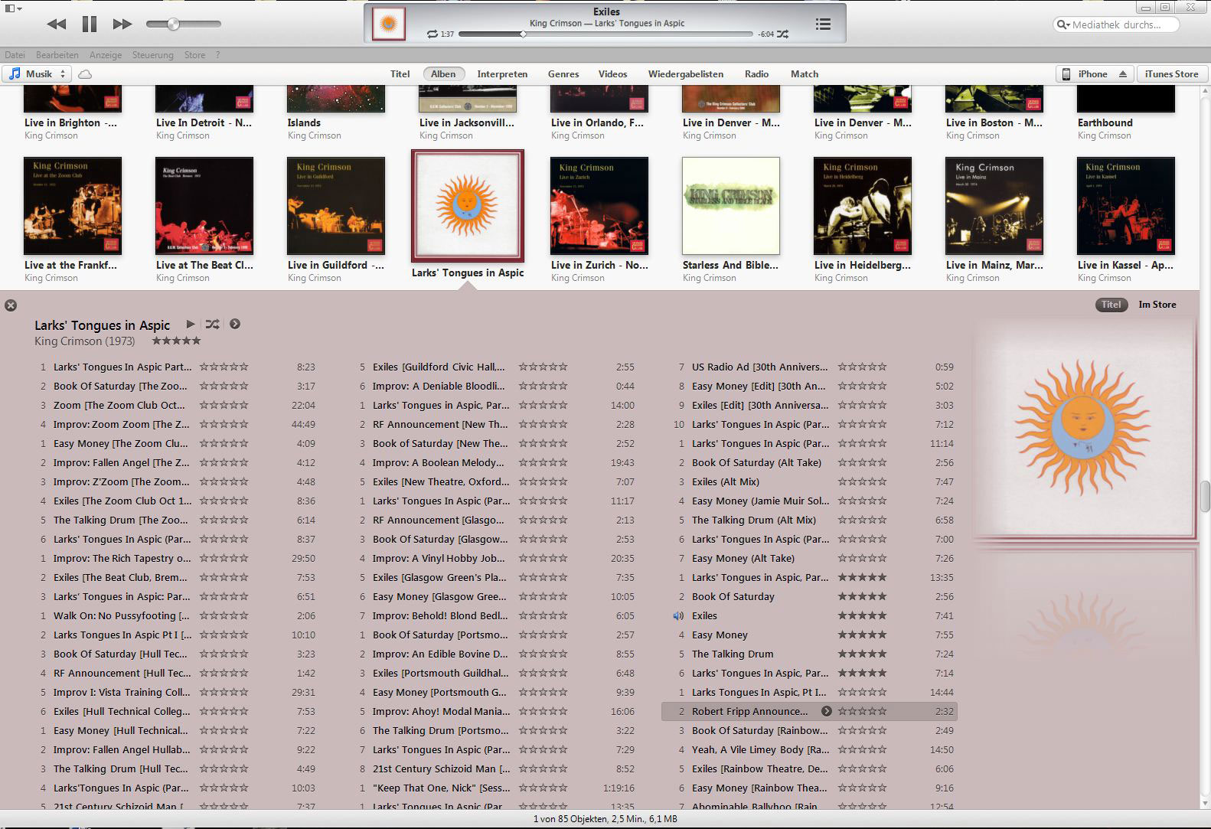Click the vertical scrollbar thumb

pos(1204,497)
